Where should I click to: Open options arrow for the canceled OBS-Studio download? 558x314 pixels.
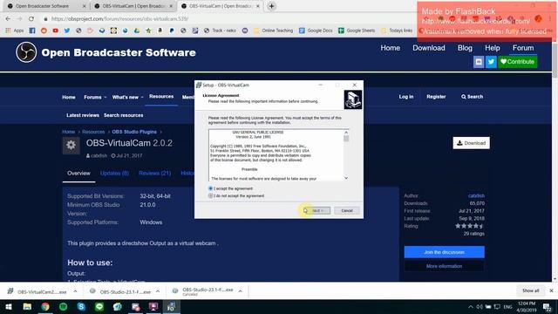[241, 291]
